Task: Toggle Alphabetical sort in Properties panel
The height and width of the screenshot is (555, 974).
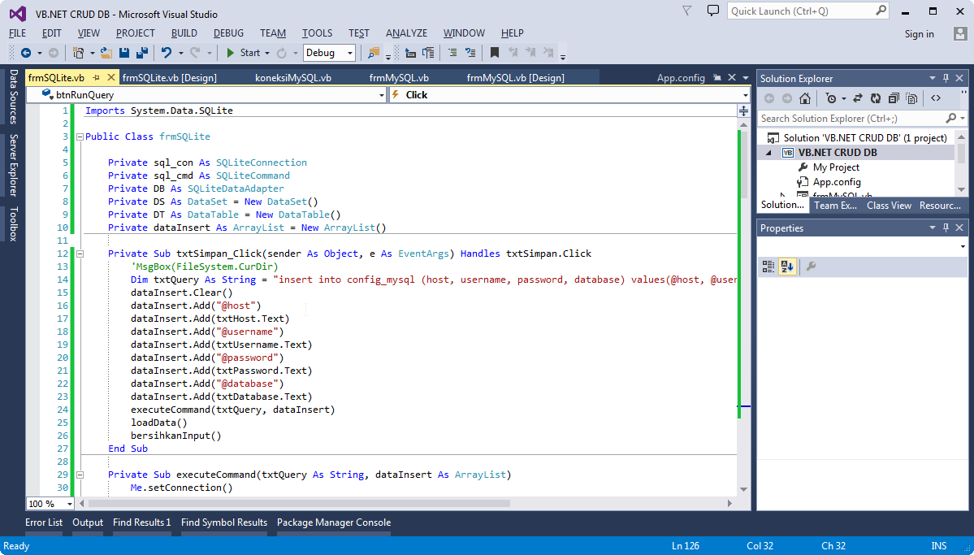Action: point(787,267)
